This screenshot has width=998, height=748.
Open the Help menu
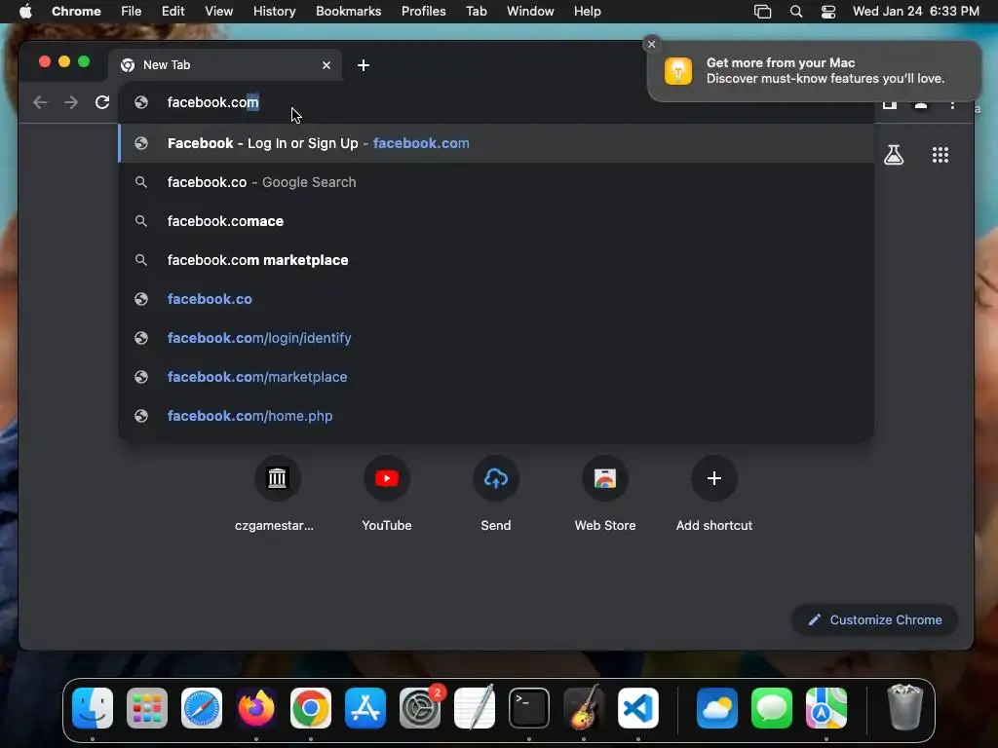pos(587,12)
